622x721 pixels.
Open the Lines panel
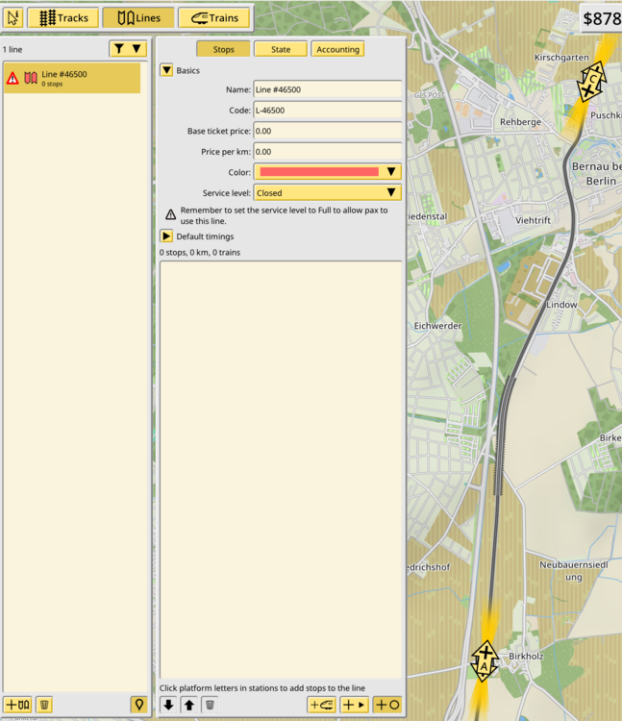click(138, 18)
